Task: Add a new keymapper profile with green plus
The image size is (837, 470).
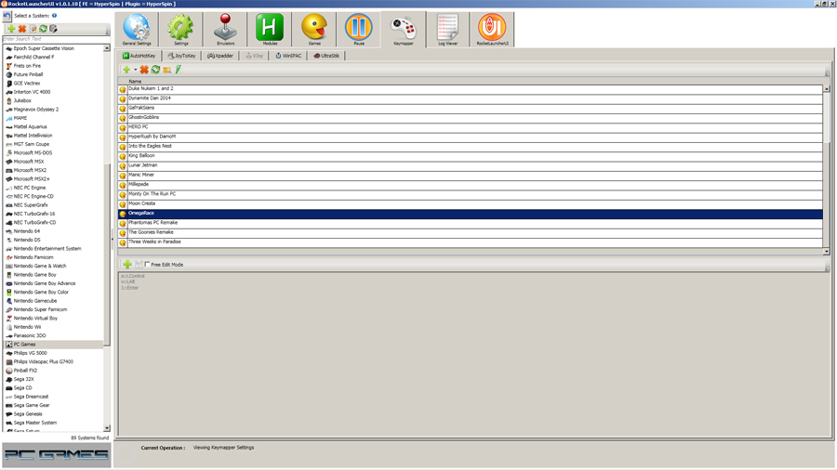Action: pyautogui.click(x=126, y=70)
